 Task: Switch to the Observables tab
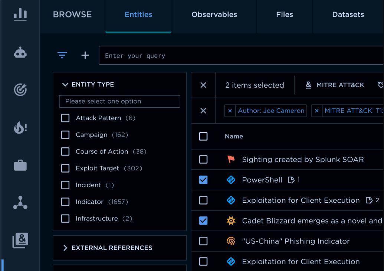coord(214,15)
